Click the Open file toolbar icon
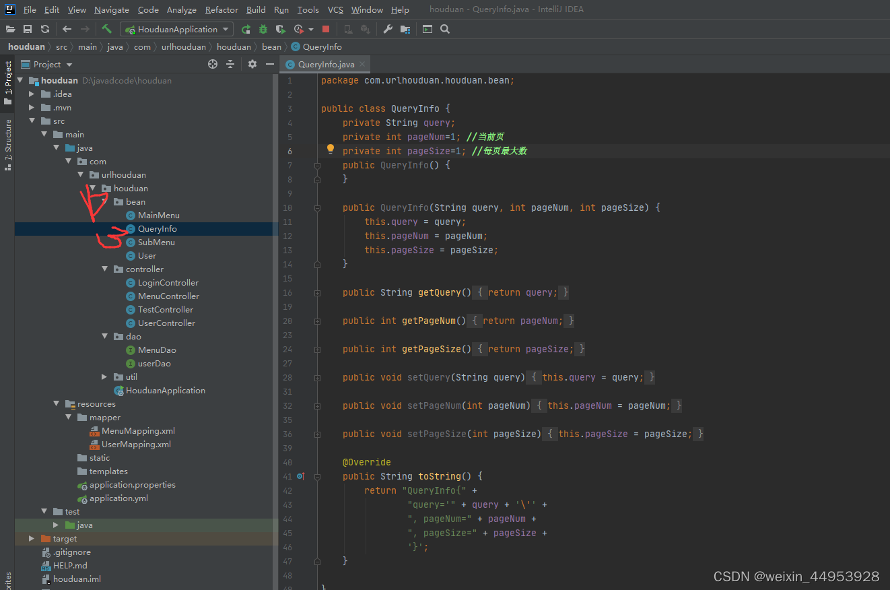 click(10, 29)
